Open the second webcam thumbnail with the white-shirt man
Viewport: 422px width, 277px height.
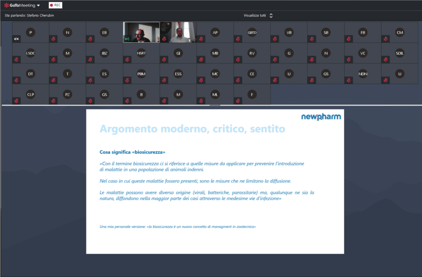[x=178, y=32]
